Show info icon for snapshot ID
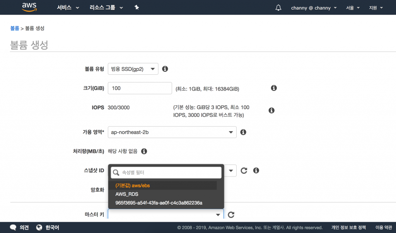Screen dimensions: 396x233 (256, 171)
